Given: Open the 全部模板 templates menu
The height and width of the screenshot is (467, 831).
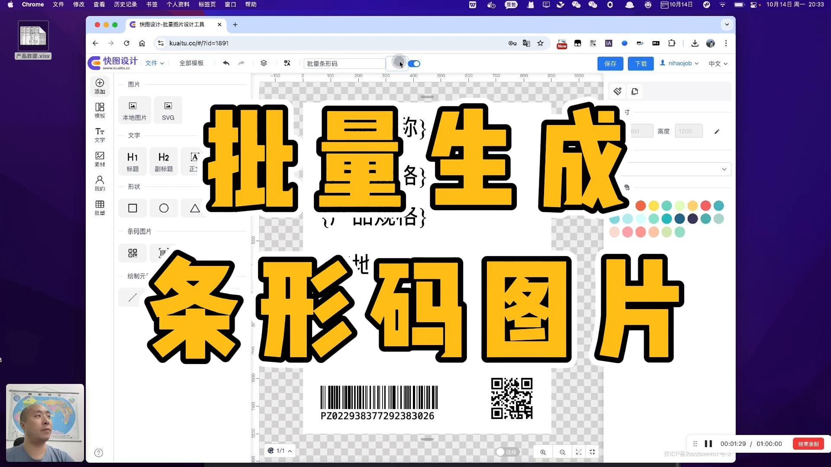Looking at the screenshot, I should pyautogui.click(x=191, y=63).
